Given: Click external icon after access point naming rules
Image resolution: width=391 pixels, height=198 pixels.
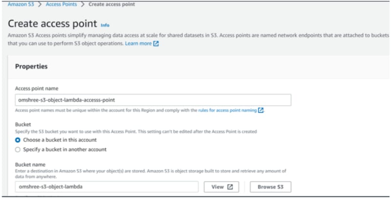Looking at the screenshot, I should click(261, 110).
